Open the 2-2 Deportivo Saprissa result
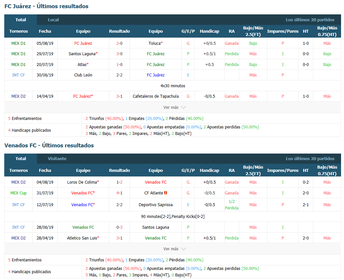 [119, 205]
